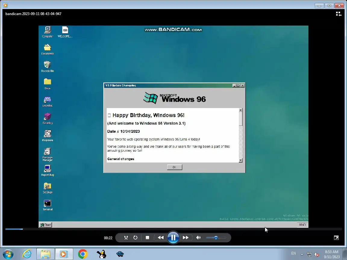Open the Package Manager icon
The image size is (347, 260).
pos(48,154)
